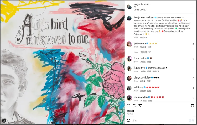Translate katyperry's comment
The height and width of the screenshot is (125, 197).
156,71
